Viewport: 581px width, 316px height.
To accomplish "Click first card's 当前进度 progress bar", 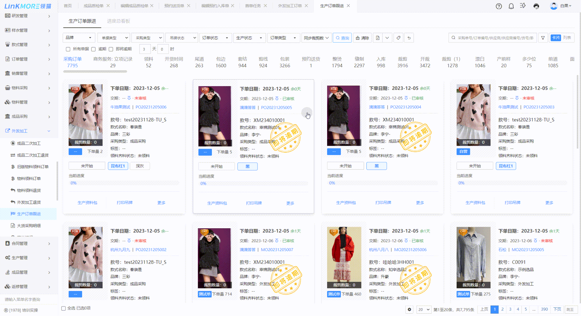I will pyautogui.click(x=124, y=183).
